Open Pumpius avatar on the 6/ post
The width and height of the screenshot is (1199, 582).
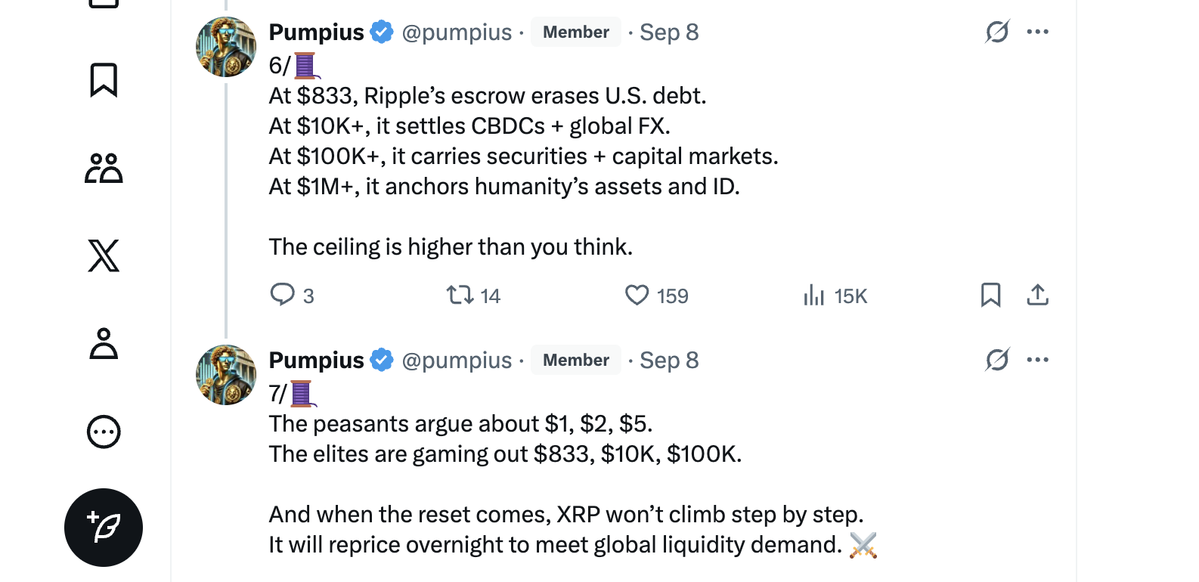tap(226, 47)
